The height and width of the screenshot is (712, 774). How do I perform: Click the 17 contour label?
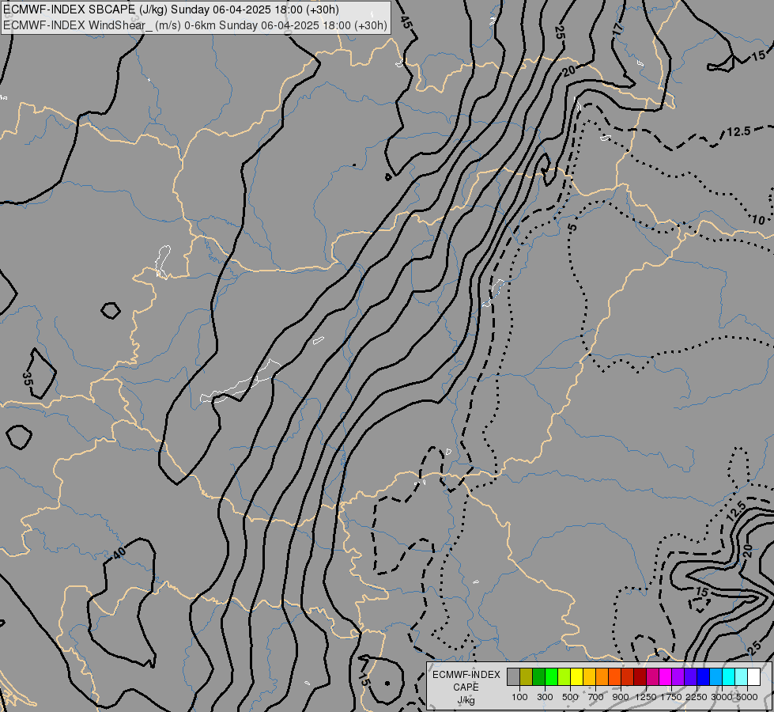[618, 28]
